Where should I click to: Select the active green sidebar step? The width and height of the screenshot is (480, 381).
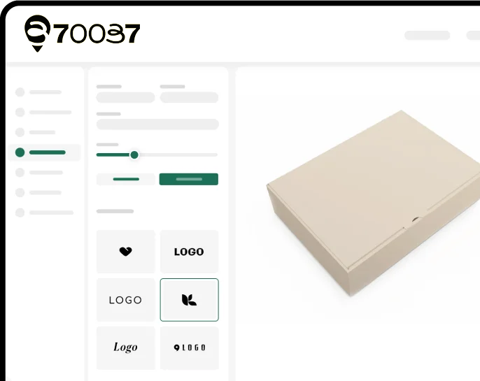pyautogui.click(x=45, y=152)
